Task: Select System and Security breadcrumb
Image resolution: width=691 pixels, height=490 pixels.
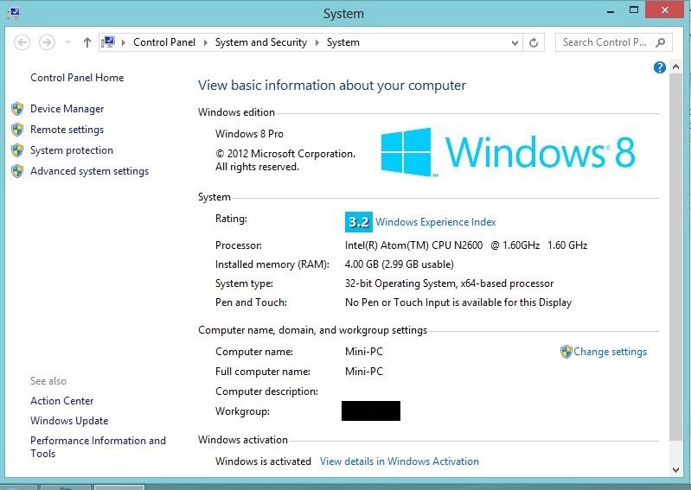Action: pos(261,42)
